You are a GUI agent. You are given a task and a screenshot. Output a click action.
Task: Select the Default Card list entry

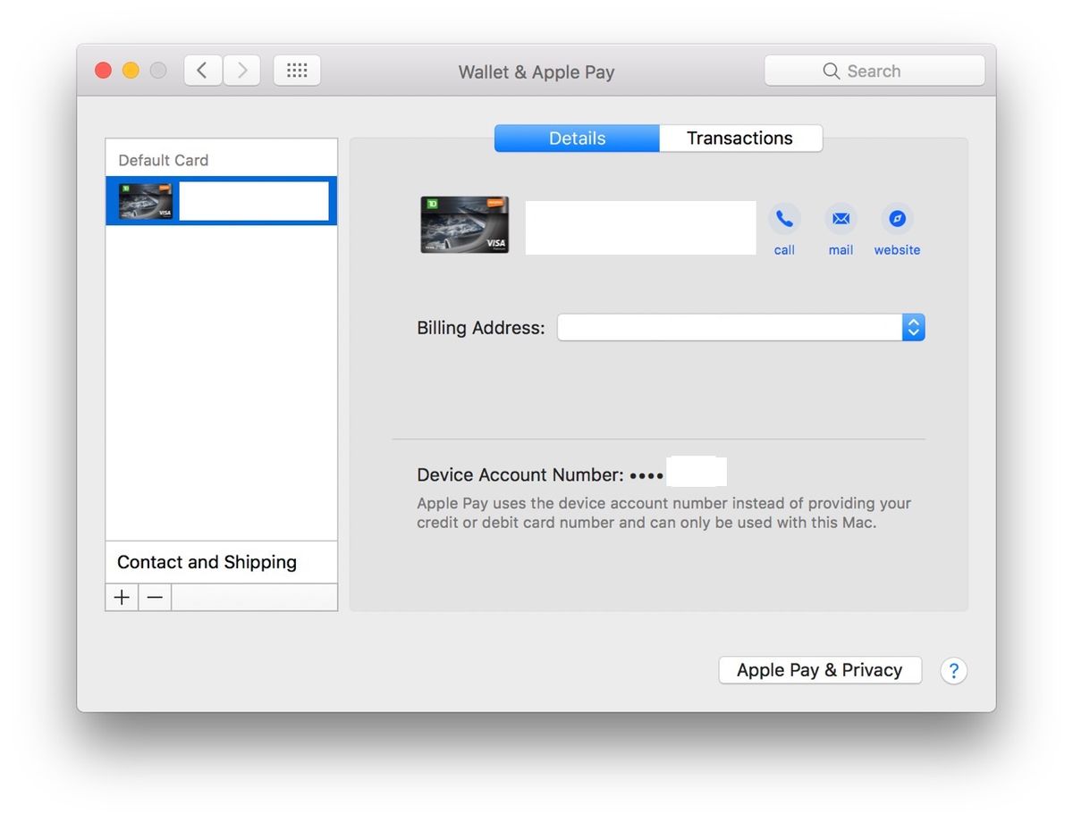point(164,160)
